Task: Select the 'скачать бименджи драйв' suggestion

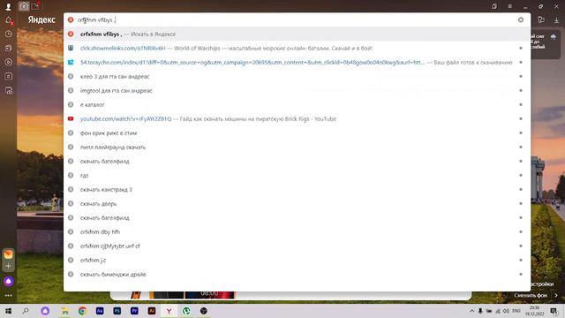Action: point(297,275)
